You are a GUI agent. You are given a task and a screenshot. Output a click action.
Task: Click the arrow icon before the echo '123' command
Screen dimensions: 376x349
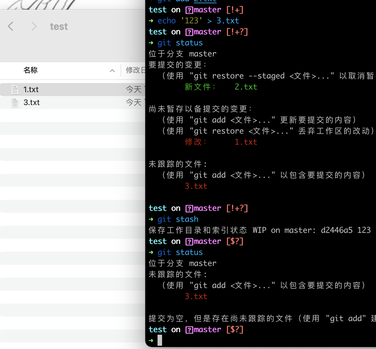pos(151,20)
